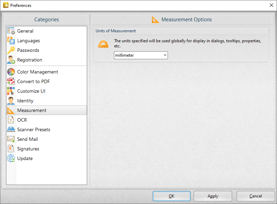Apply the measurement settings

tap(213, 196)
